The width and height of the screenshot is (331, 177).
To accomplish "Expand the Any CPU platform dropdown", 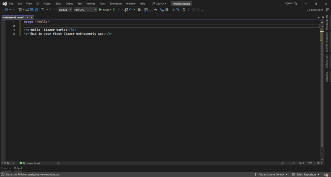I will 85,10.
